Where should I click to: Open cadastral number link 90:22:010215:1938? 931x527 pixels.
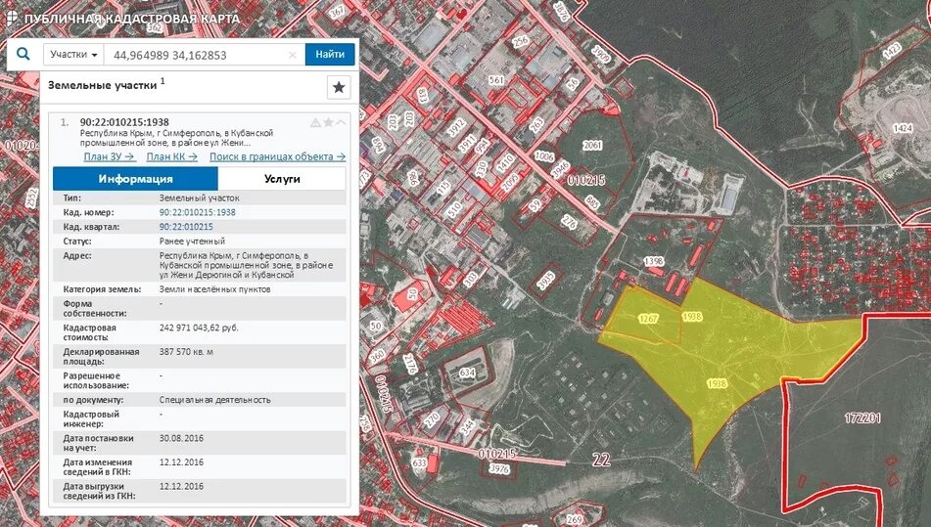(x=197, y=212)
